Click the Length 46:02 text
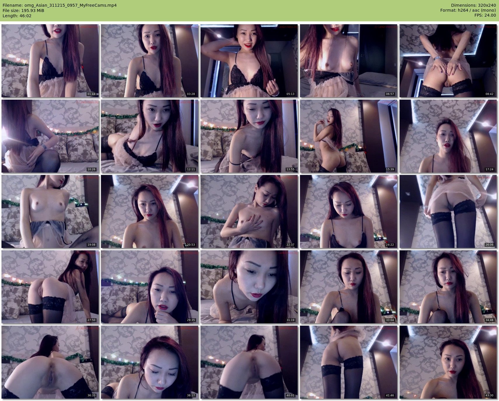This screenshot has width=499, height=401. pos(17,16)
